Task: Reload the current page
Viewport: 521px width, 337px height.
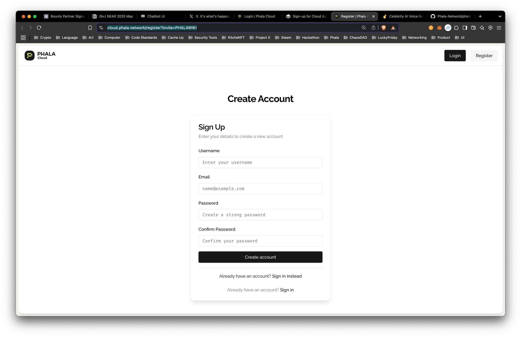Action: [x=39, y=28]
